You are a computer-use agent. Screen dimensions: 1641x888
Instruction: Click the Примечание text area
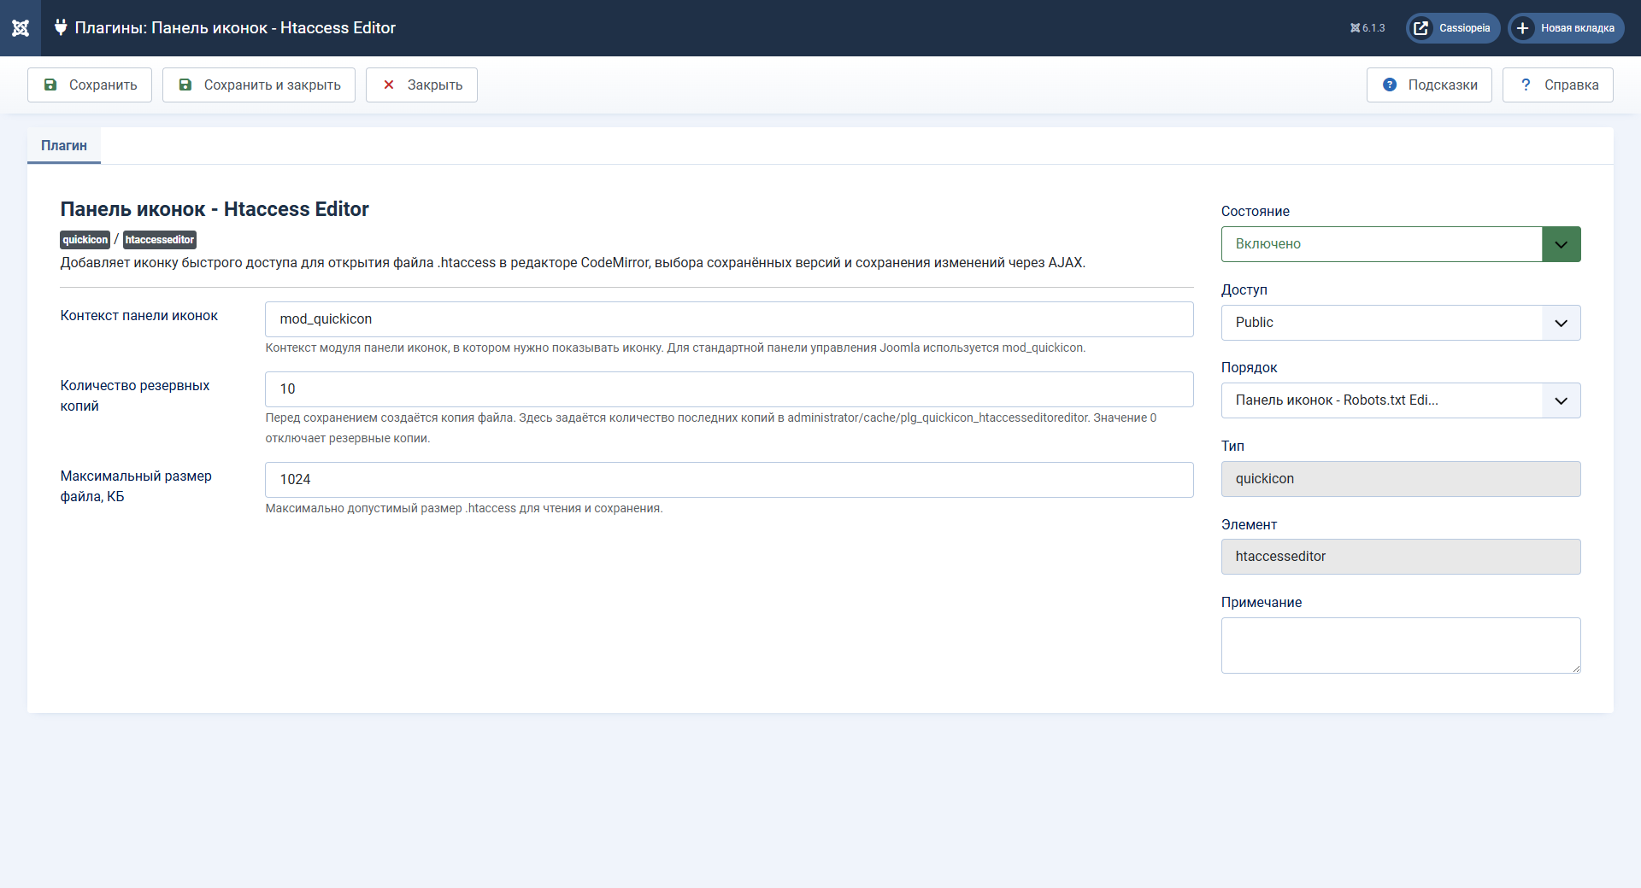coord(1401,646)
